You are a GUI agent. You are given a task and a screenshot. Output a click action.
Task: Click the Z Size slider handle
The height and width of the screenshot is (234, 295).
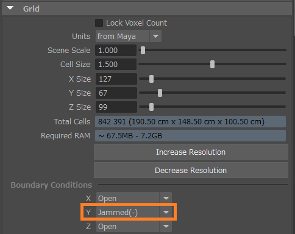[x=151, y=107]
